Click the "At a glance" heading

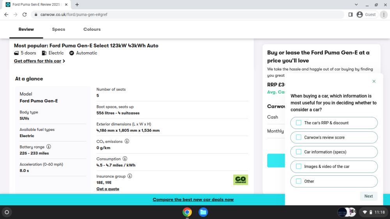coord(29,79)
